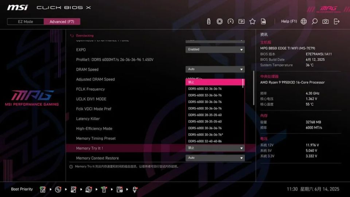Click the main settings list scrollbar

(254, 88)
